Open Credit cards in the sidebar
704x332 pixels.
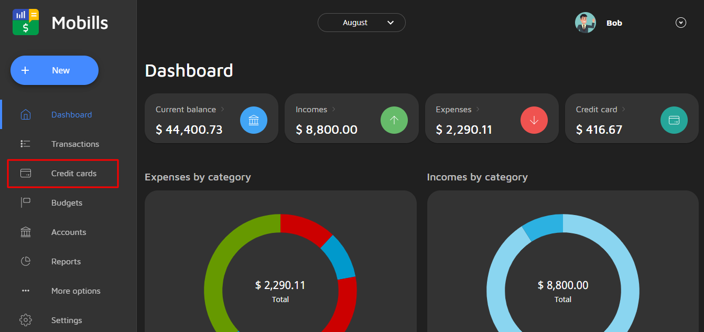(x=73, y=173)
